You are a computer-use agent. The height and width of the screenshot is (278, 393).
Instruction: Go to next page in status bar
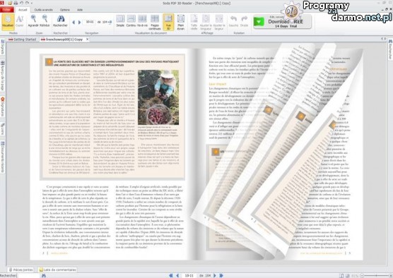(215, 275)
